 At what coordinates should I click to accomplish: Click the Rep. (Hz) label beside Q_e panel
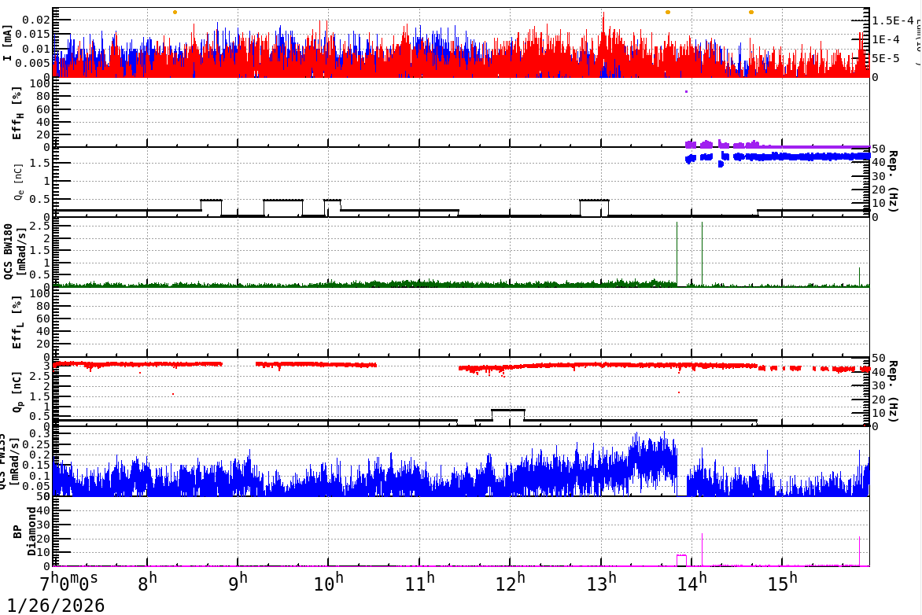[893, 182]
